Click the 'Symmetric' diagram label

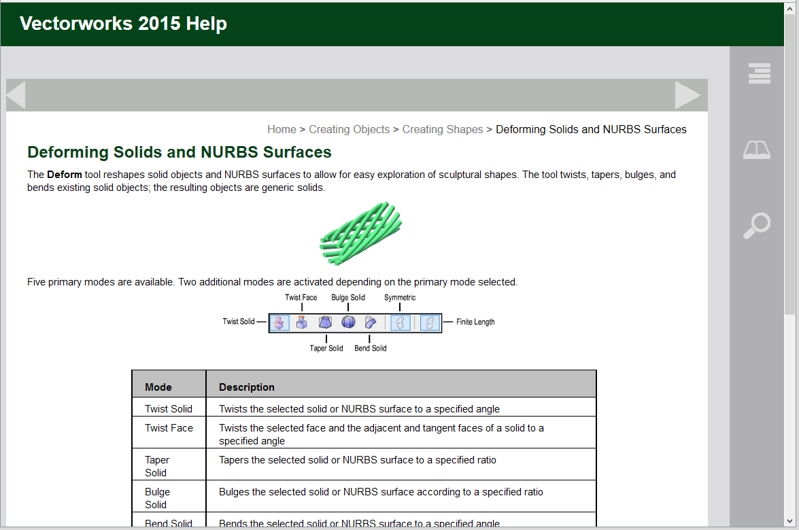400,298
